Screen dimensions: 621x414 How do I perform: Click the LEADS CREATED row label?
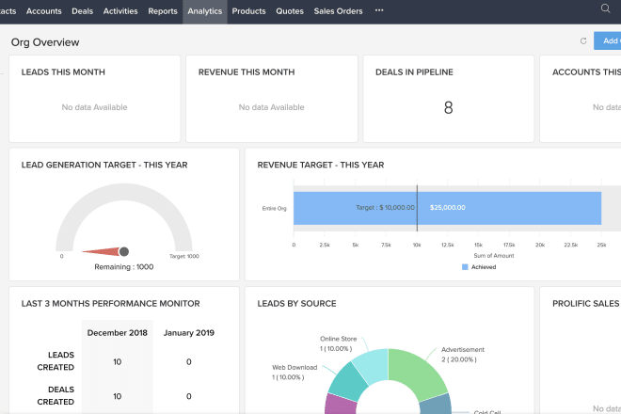point(56,361)
